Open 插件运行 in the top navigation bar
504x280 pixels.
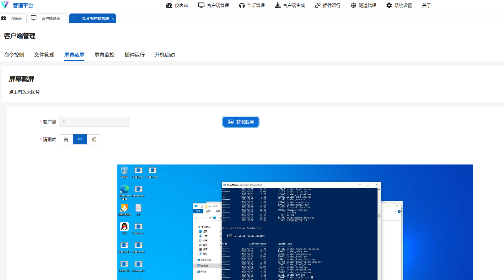328,5
